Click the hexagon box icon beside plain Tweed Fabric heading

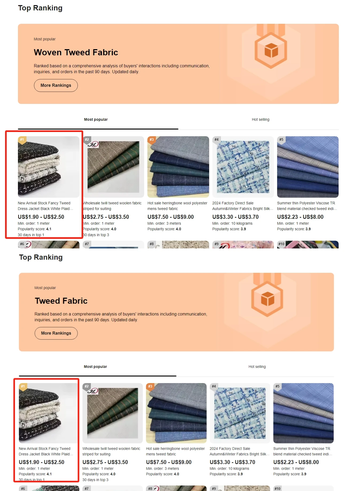(267, 298)
